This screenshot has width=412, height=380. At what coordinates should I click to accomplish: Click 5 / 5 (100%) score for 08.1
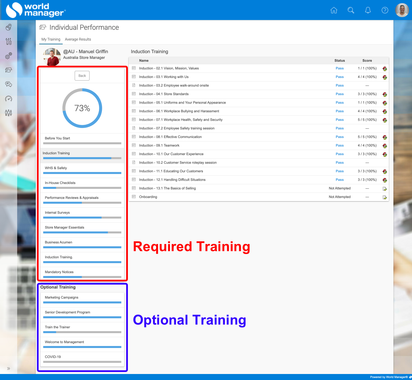[x=367, y=137]
